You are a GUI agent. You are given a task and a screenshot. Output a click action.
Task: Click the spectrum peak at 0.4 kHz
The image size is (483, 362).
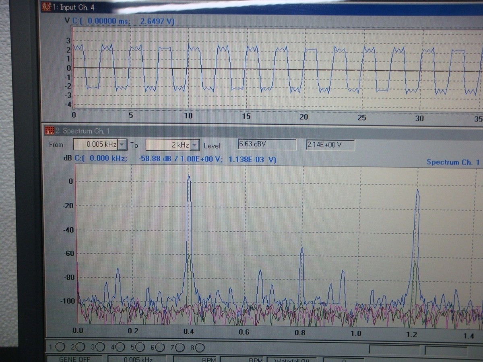pyautogui.click(x=189, y=176)
